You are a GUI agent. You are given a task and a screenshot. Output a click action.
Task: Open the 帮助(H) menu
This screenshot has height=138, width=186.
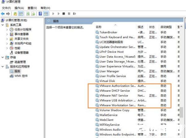click(45, 8)
